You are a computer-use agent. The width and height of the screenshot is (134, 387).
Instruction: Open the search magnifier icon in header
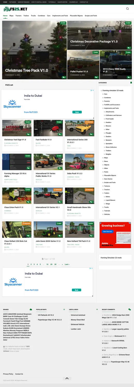tap(128, 9)
